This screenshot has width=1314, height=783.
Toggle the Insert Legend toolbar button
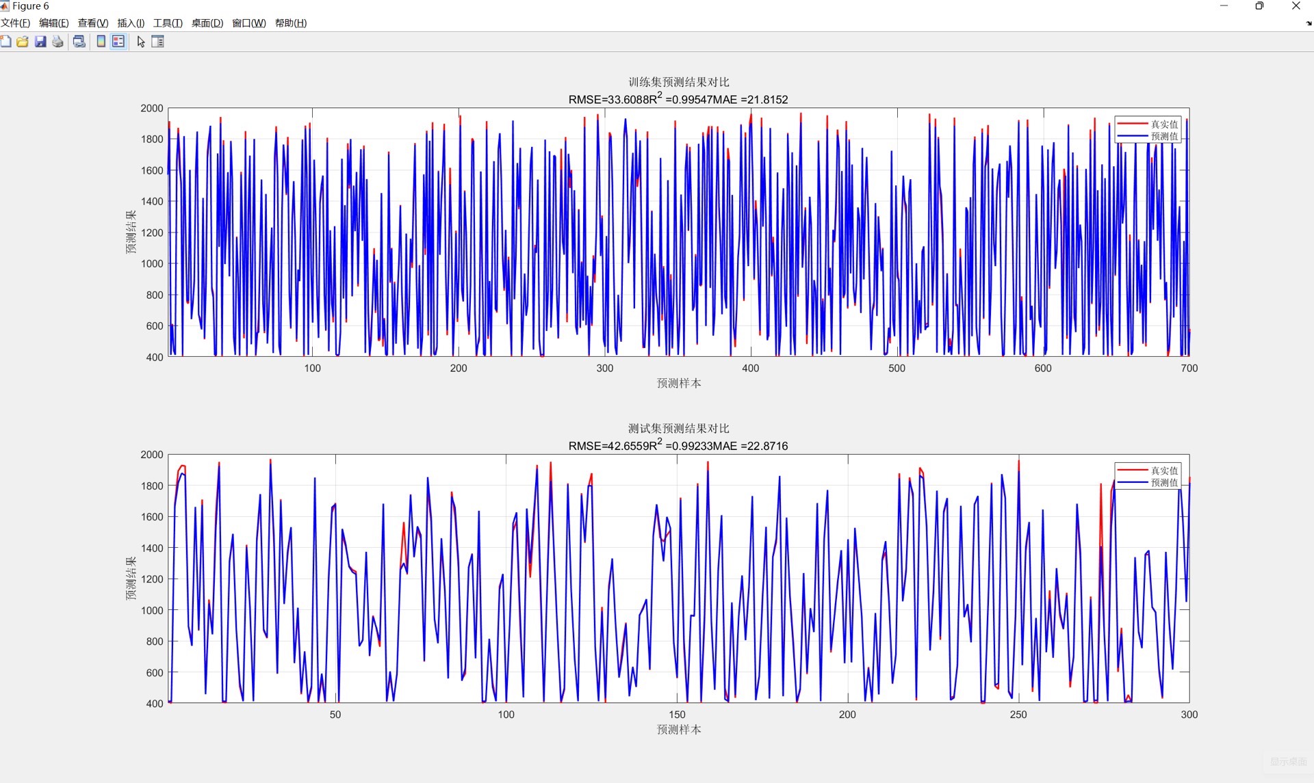click(118, 42)
